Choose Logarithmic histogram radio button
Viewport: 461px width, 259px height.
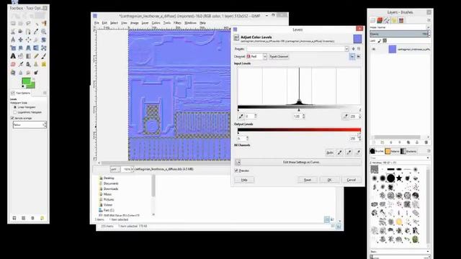[x=15, y=112]
